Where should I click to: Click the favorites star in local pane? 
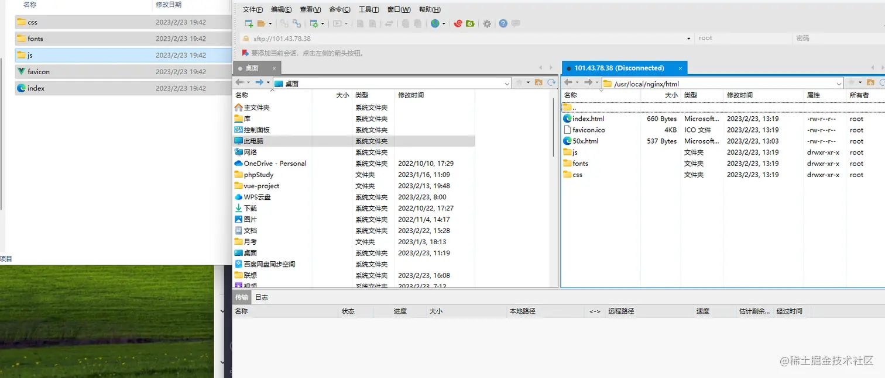pyautogui.click(x=519, y=83)
